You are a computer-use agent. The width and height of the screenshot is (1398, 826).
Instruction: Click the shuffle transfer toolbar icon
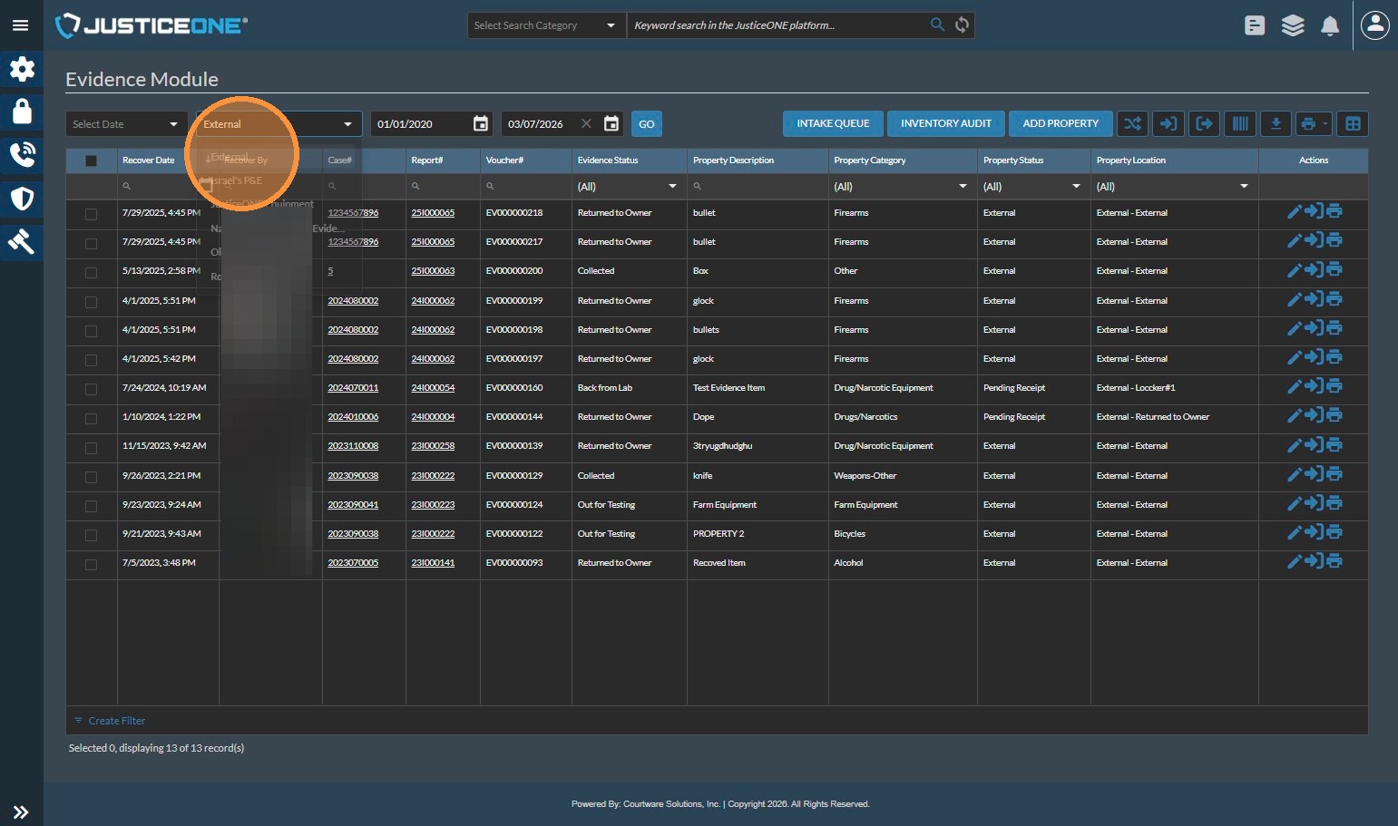[1132, 124]
